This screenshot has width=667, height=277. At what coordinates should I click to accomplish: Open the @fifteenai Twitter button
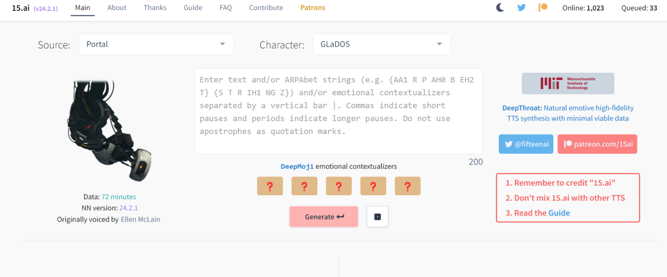pyautogui.click(x=525, y=144)
